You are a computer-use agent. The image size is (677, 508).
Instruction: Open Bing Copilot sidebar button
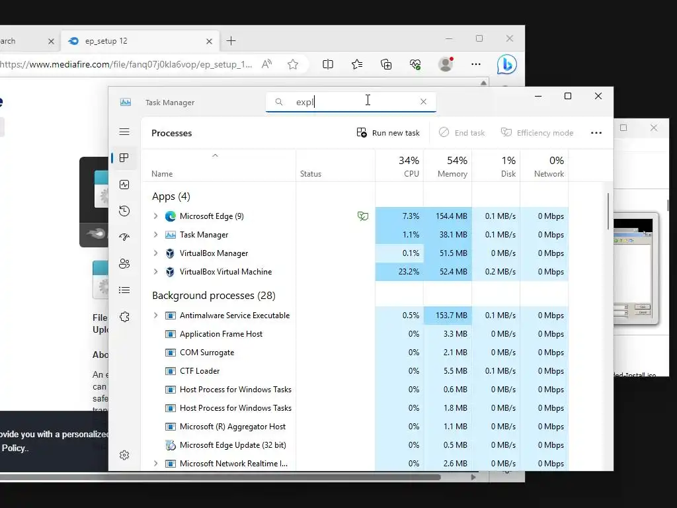point(506,64)
